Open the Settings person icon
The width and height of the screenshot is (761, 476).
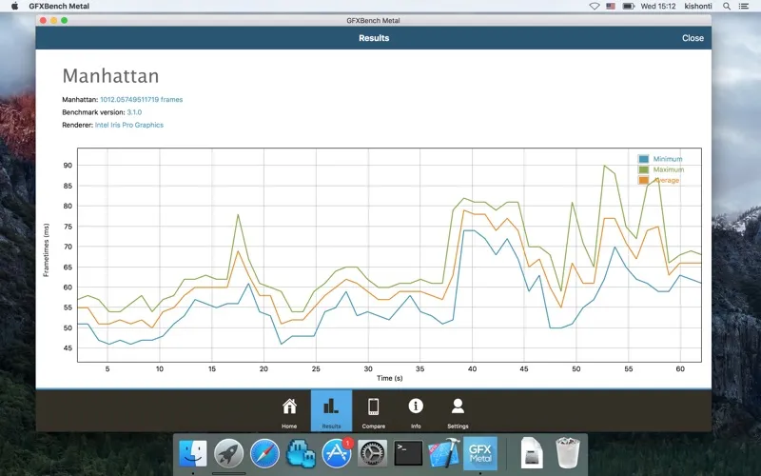click(x=458, y=407)
